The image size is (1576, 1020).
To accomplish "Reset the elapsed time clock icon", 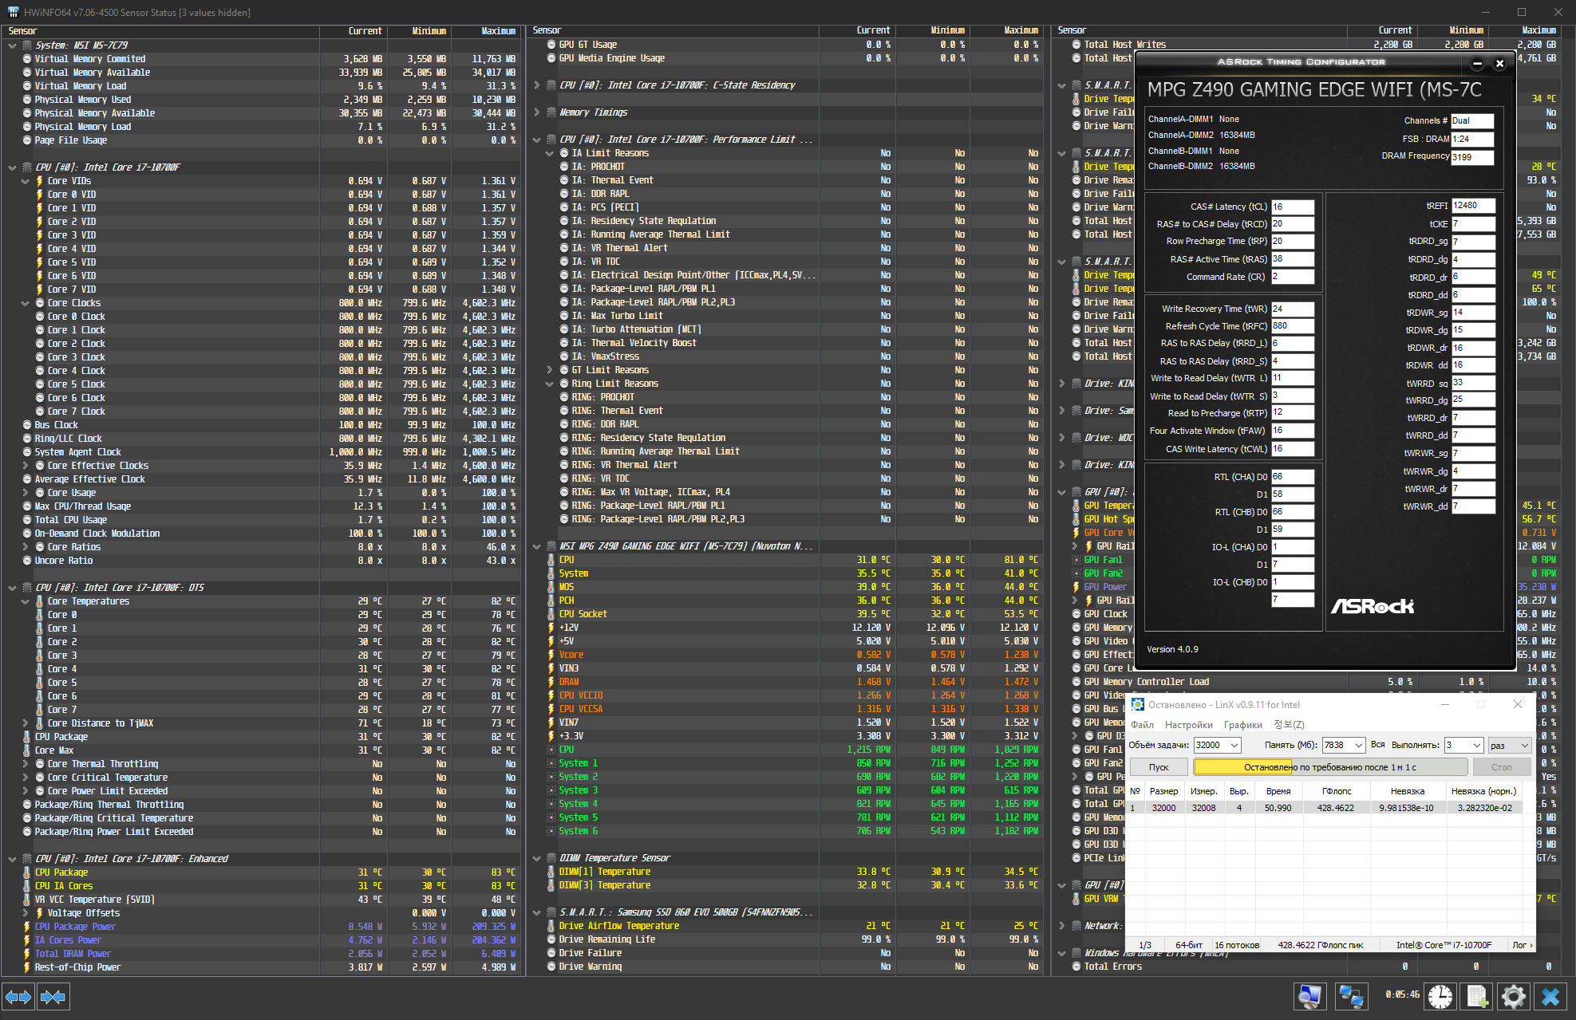I will pos(1440,997).
